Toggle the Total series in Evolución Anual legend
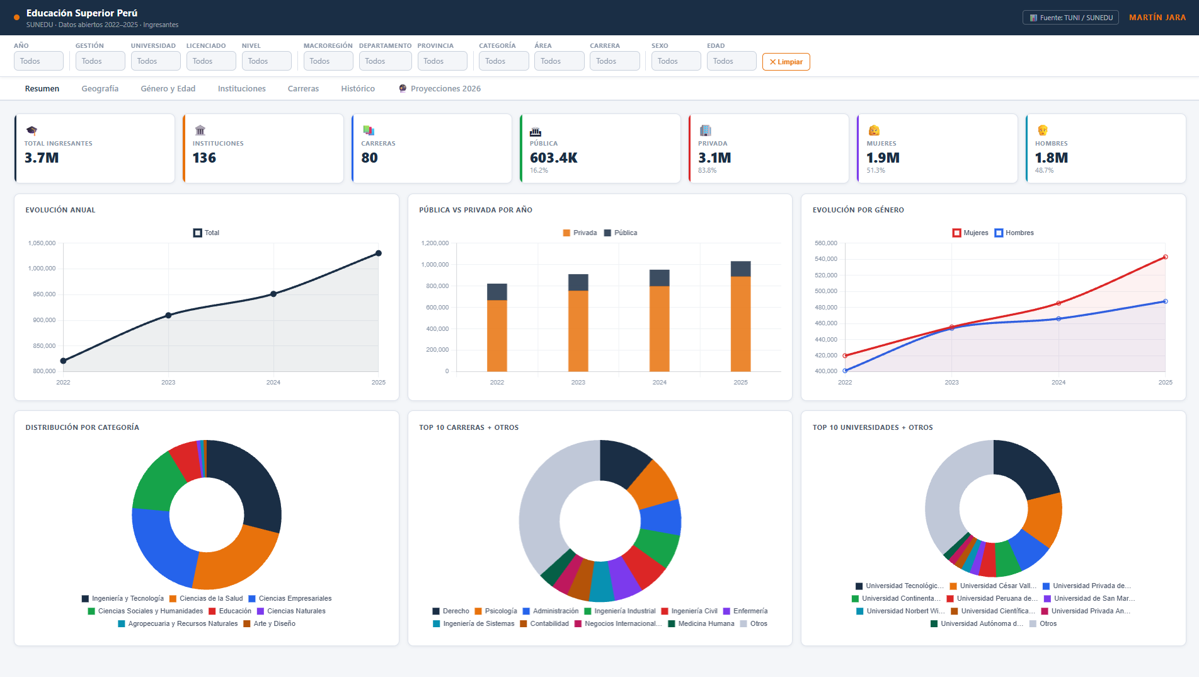This screenshot has width=1199, height=677. (206, 233)
